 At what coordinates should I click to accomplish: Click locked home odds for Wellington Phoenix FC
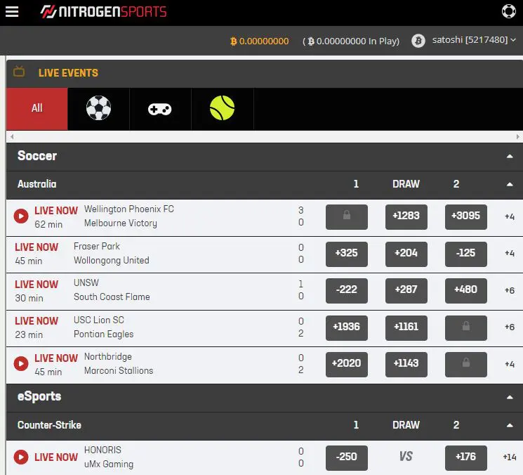click(x=347, y=217)
